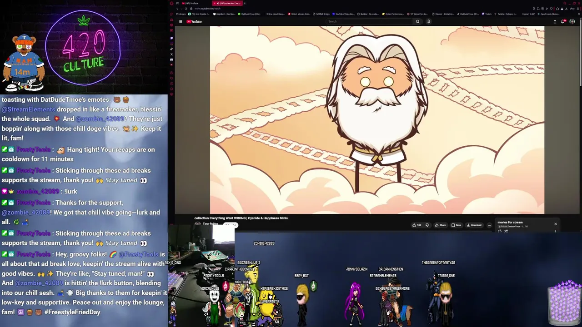Click the browser play toolbar icon
Screen dimensions: 582x327
(x=547, y=9)
